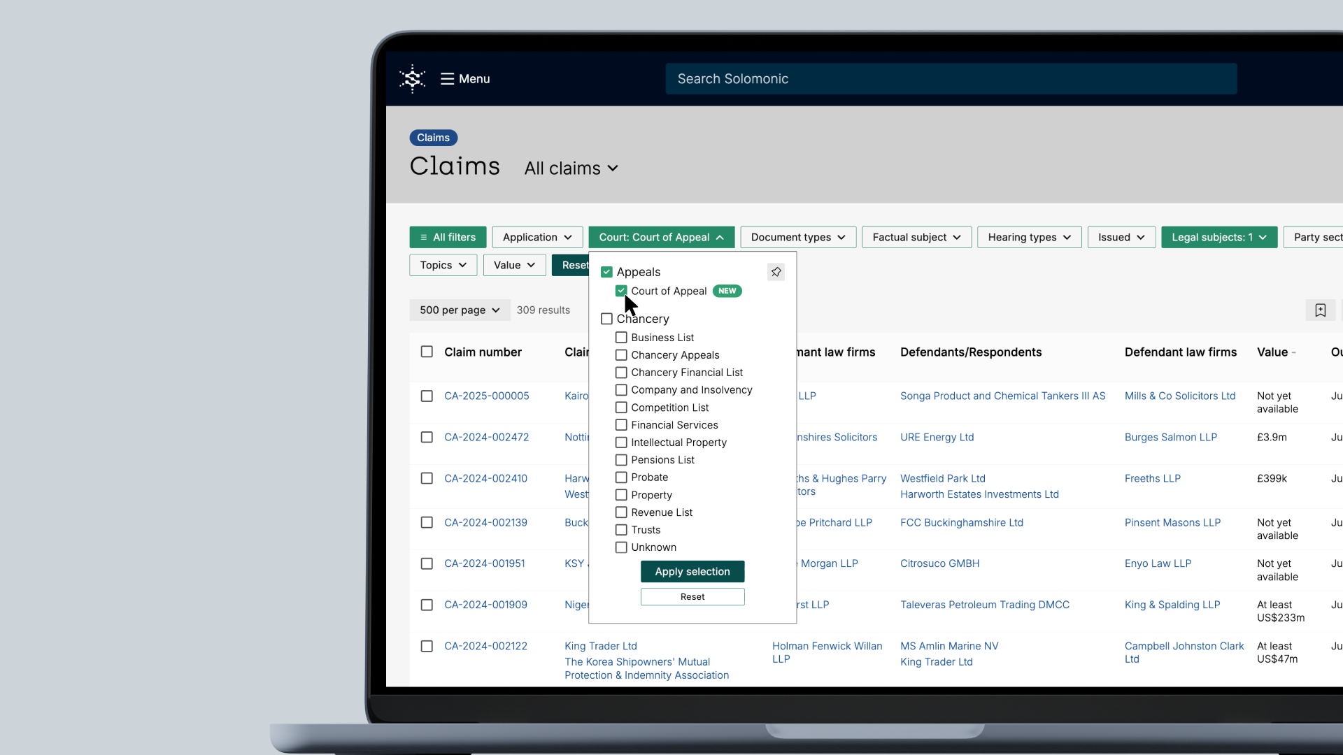Click the Claims breadcrumb tag

(x=433, y=138)
